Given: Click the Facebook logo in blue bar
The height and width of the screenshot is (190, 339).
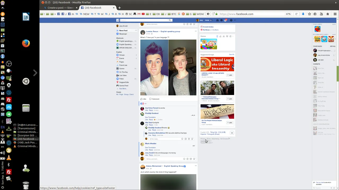Looking at the screenshot, I should (x=118, y=20).
